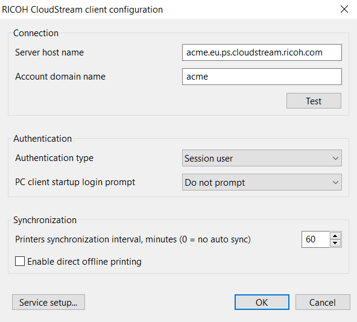Enable the direct offline printing checkbox
Viewport: 357px width, 322px height.
[20, 261]
